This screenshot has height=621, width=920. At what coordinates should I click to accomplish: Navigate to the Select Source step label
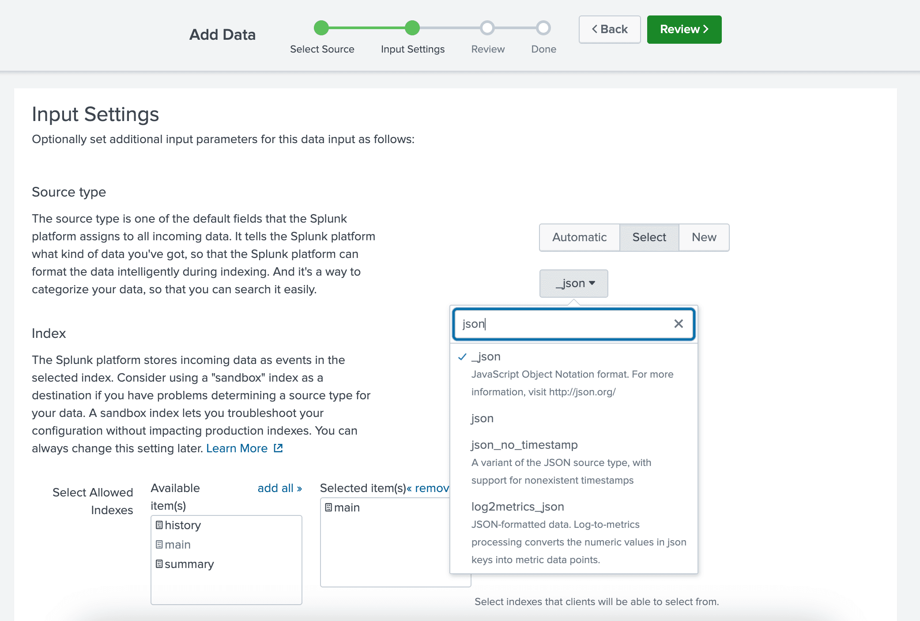322,49
